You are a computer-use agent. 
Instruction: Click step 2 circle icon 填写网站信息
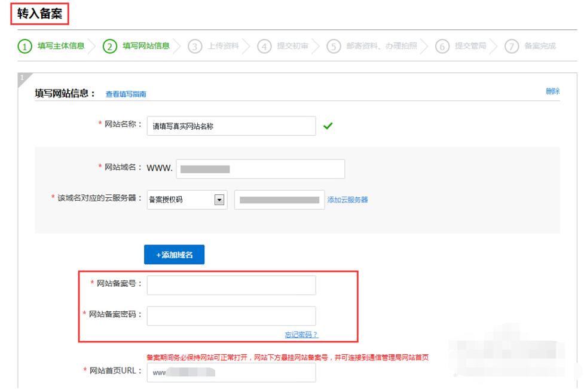(x=109, y=47)
